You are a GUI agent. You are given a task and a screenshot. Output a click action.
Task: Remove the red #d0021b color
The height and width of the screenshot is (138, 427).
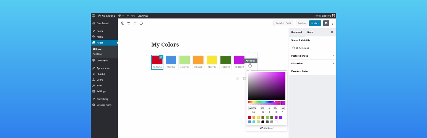[x=161, y=57]
